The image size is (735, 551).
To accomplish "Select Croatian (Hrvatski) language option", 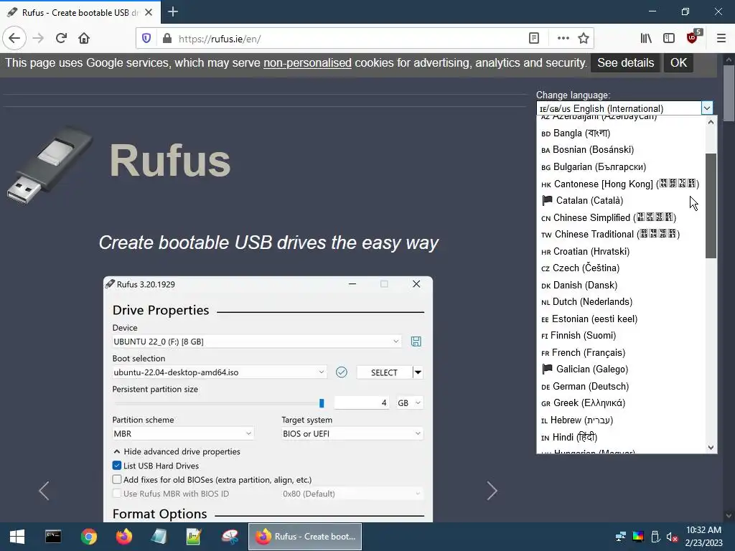I will 621,252.
